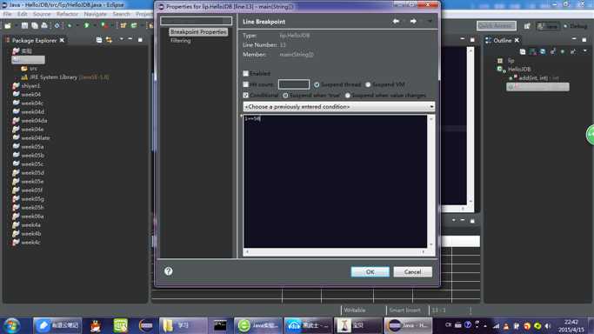
Task: Click the help question mark in Properties dialog
Action: coord(169,271)
